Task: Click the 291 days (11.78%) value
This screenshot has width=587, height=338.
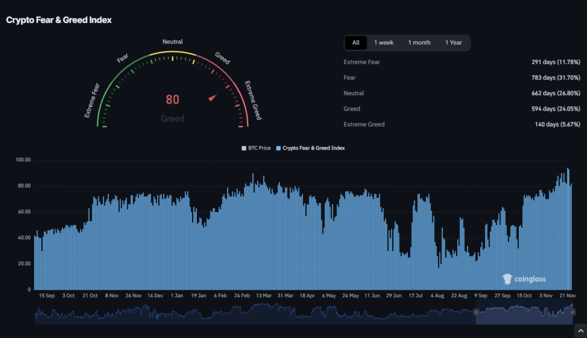Action: pyautogui.click(x=555, y=62)
